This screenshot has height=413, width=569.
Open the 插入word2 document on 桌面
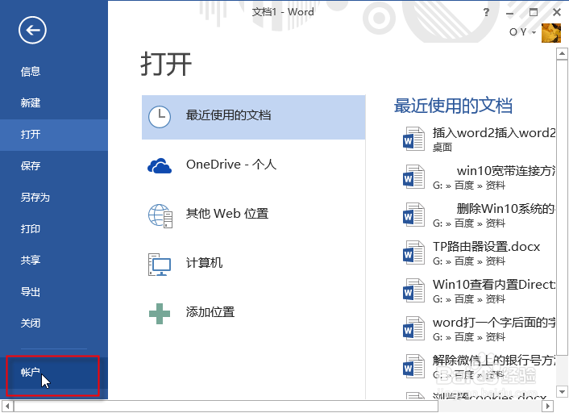(478, 140)
